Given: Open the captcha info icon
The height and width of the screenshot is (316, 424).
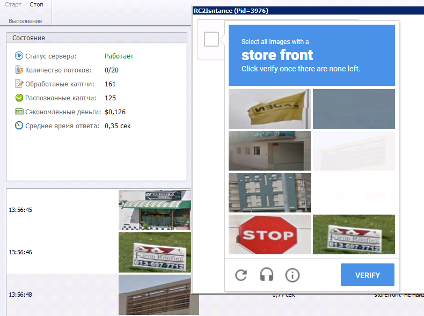Looking at the screenshot, I should point(293,275).
